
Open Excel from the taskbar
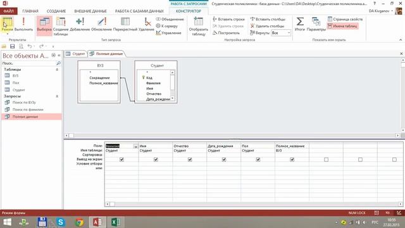[116, 222]
